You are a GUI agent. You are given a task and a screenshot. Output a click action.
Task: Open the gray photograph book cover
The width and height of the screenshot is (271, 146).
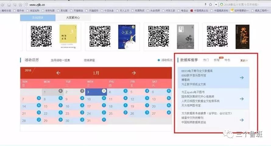185,37
